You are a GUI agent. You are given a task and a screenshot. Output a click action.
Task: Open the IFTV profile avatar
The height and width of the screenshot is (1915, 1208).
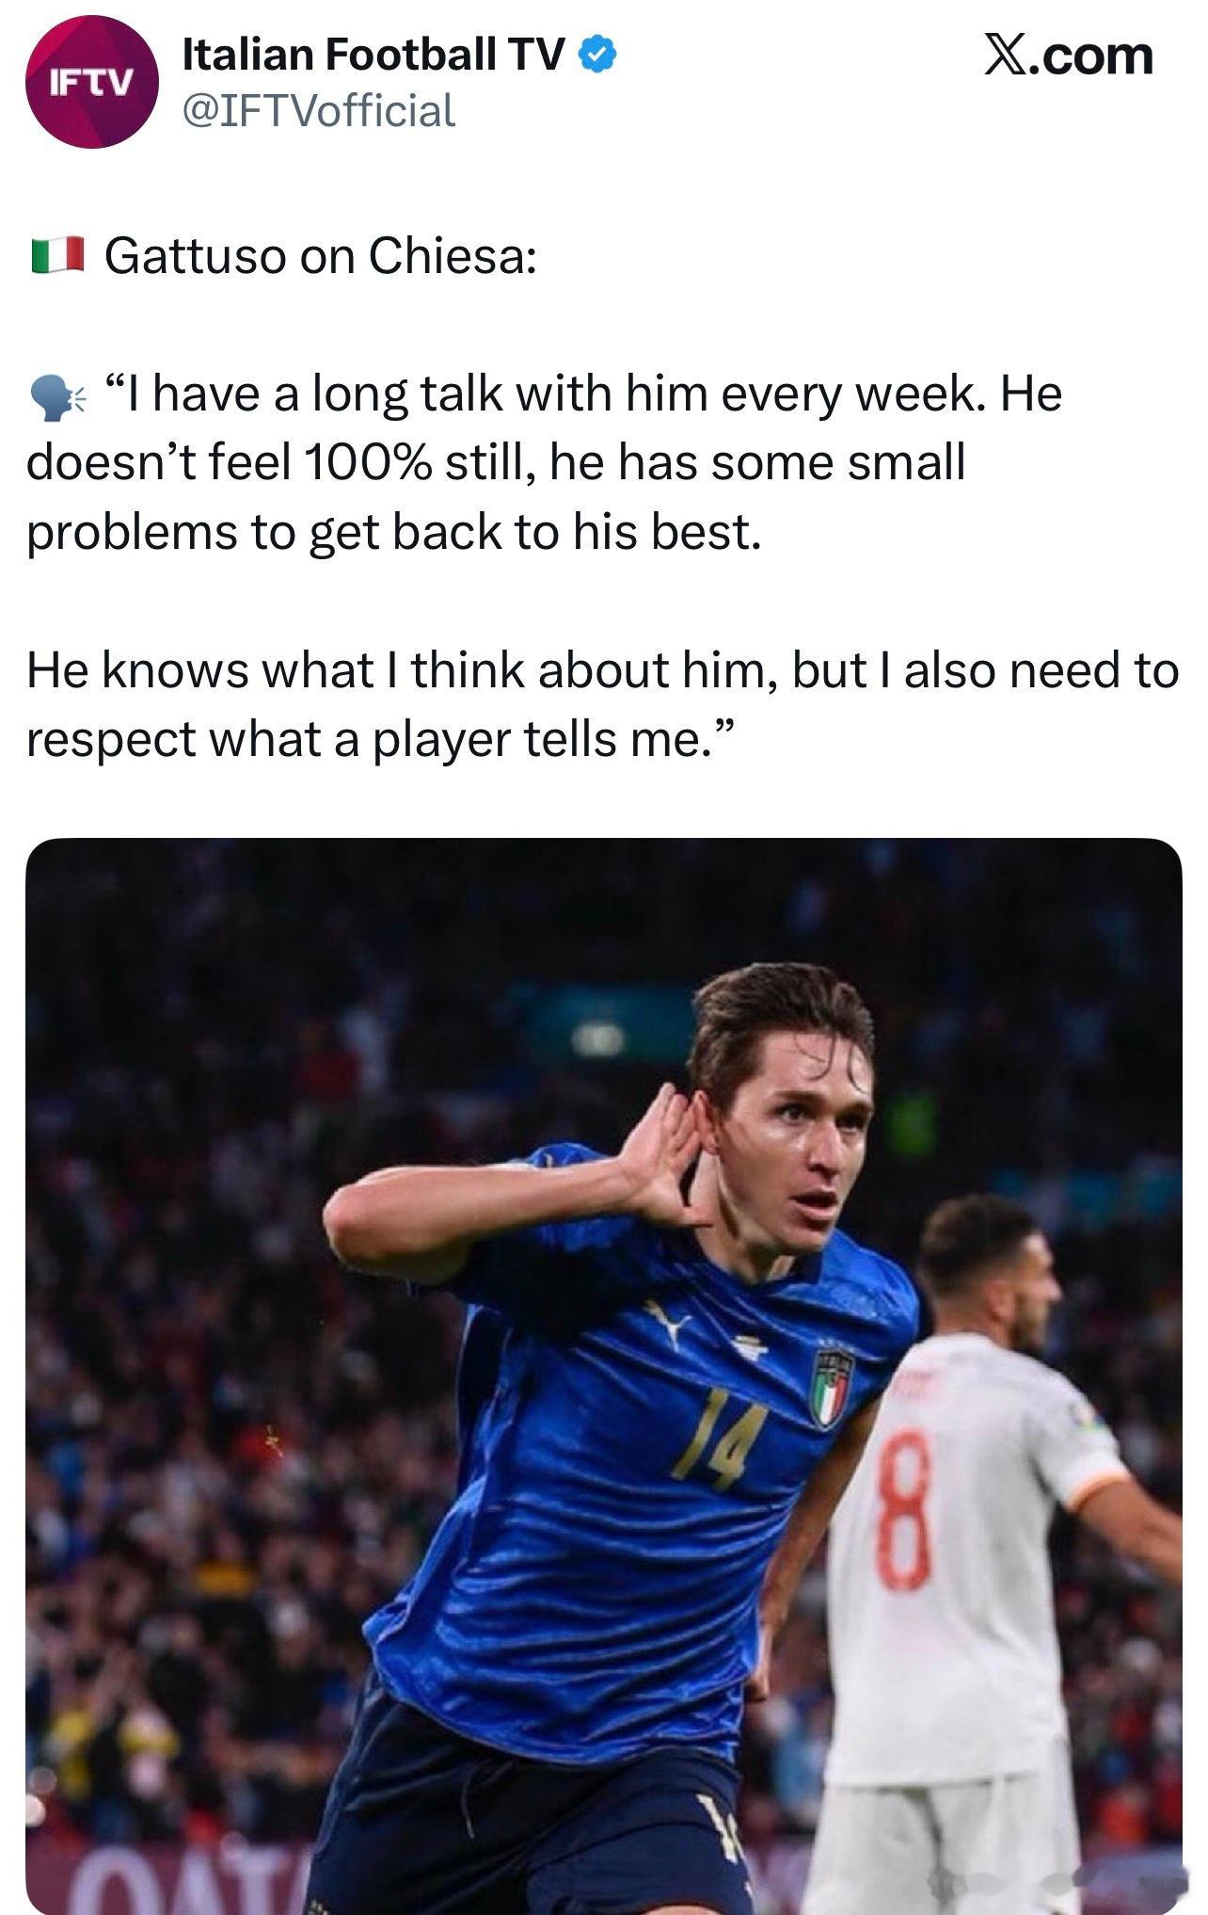(91, 82)
